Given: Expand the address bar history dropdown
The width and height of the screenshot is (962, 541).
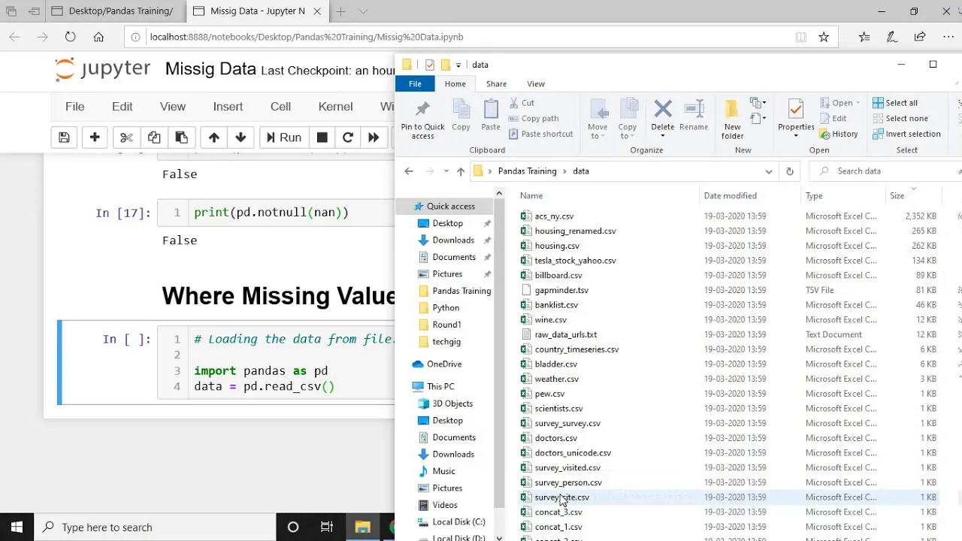Looking at the screenshot, I should tap(768, 171).
